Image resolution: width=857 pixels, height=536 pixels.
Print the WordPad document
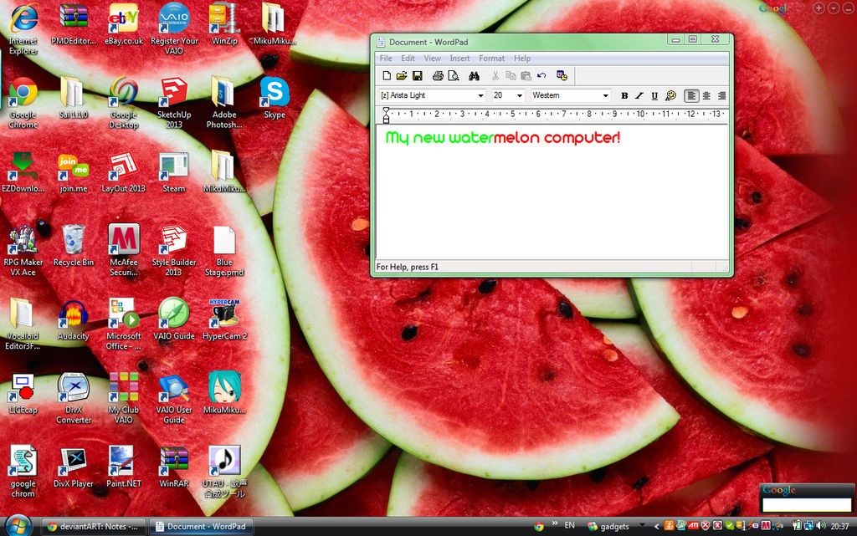438,76
